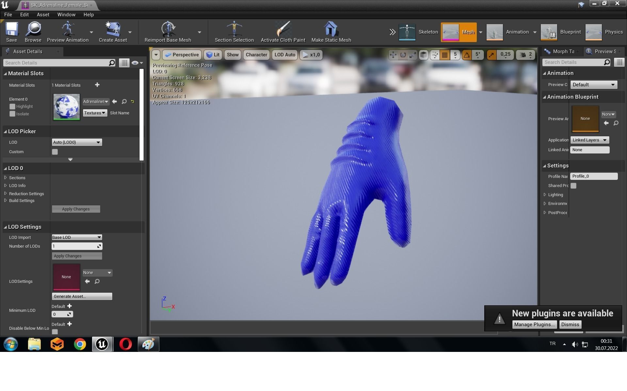The image size is (627, 391).
Task: Open LOD Import Base LOD dropdown
Action: pyautogui.click(x=77, y=237)
